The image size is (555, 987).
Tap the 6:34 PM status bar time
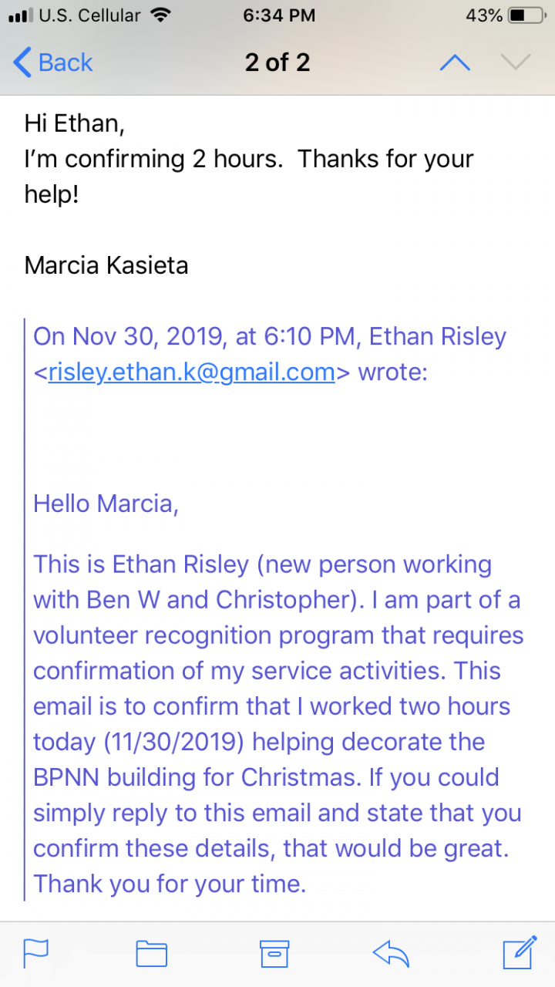pos(278,15)
